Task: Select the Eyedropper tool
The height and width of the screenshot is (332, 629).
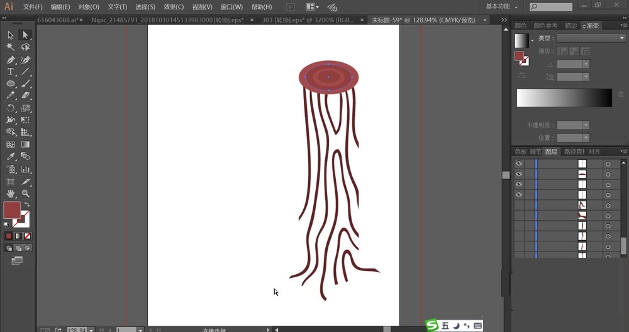Action: click(11, 157)
